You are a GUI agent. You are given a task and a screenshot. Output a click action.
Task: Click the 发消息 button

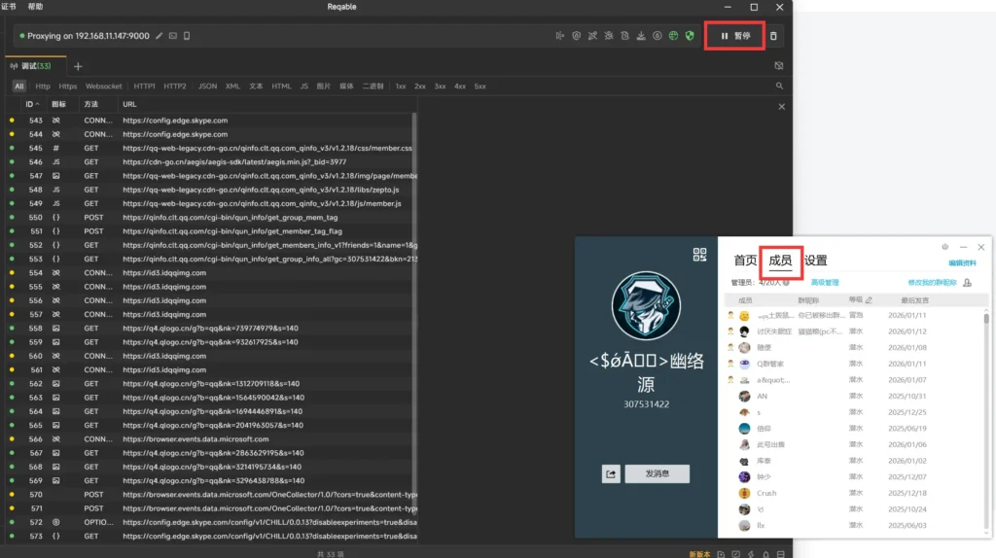[657, 473]
